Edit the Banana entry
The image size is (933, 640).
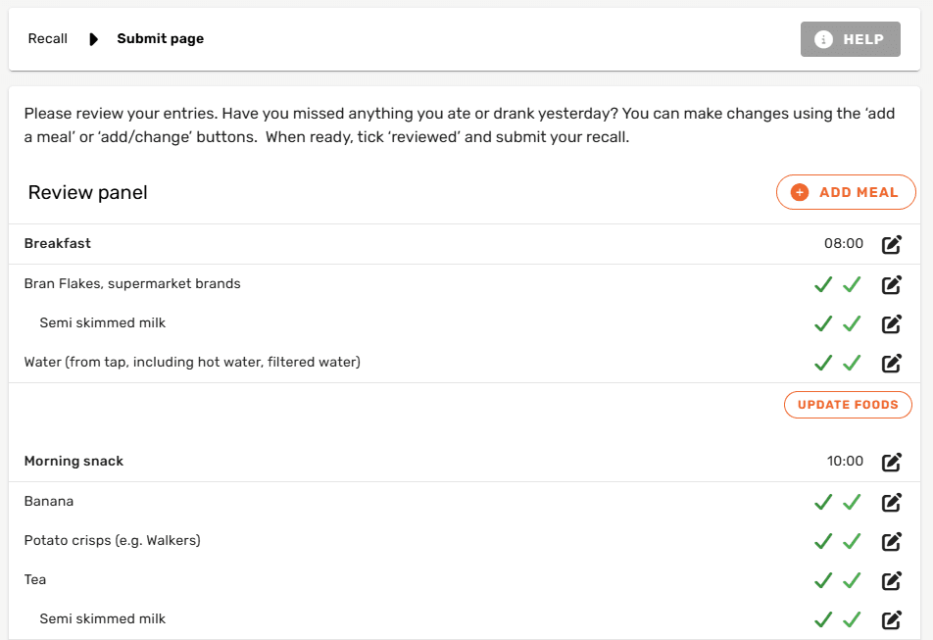[892, 502]
